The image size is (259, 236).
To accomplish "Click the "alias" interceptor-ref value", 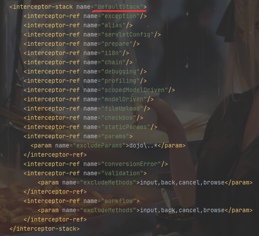I will [x=113, y=25].
